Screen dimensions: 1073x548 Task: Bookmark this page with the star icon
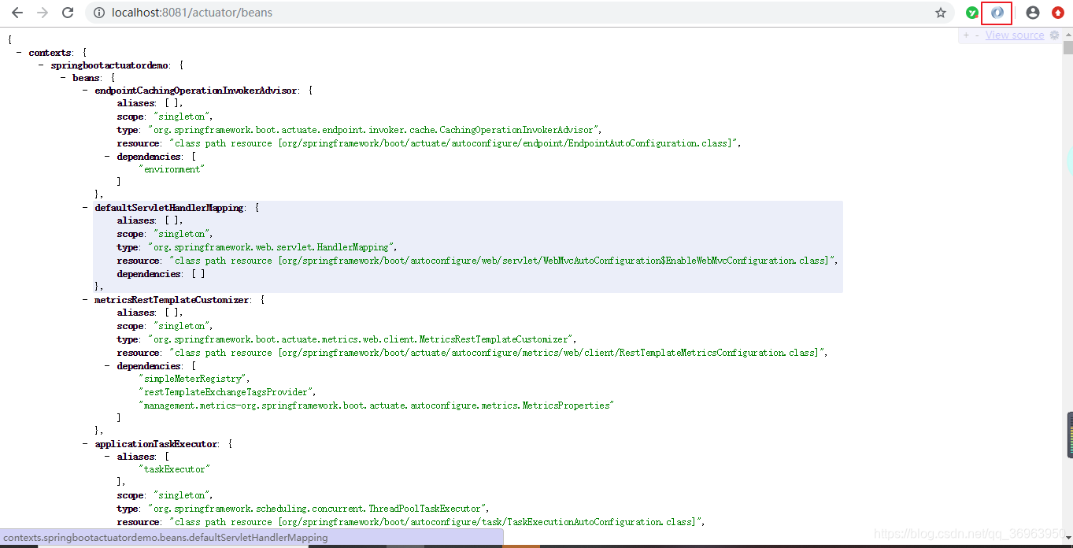941,13
